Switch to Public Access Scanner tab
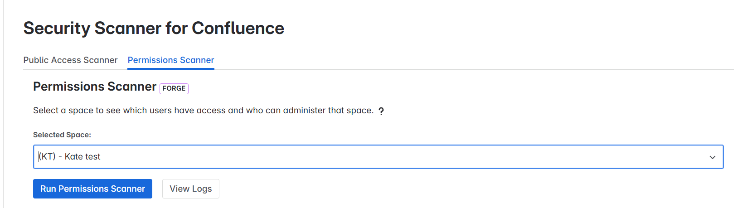This screenshot has height=208, width=747. tap(70, 60)
